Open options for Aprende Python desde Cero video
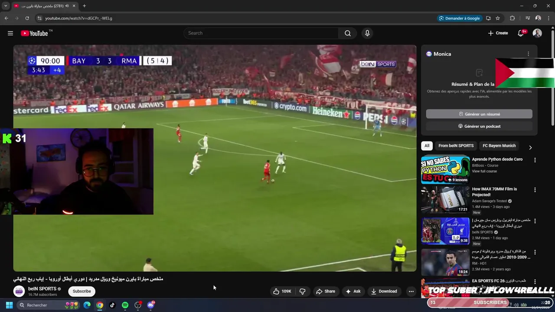555x312 pixels. pyautogui.click(x=535, y=160)
